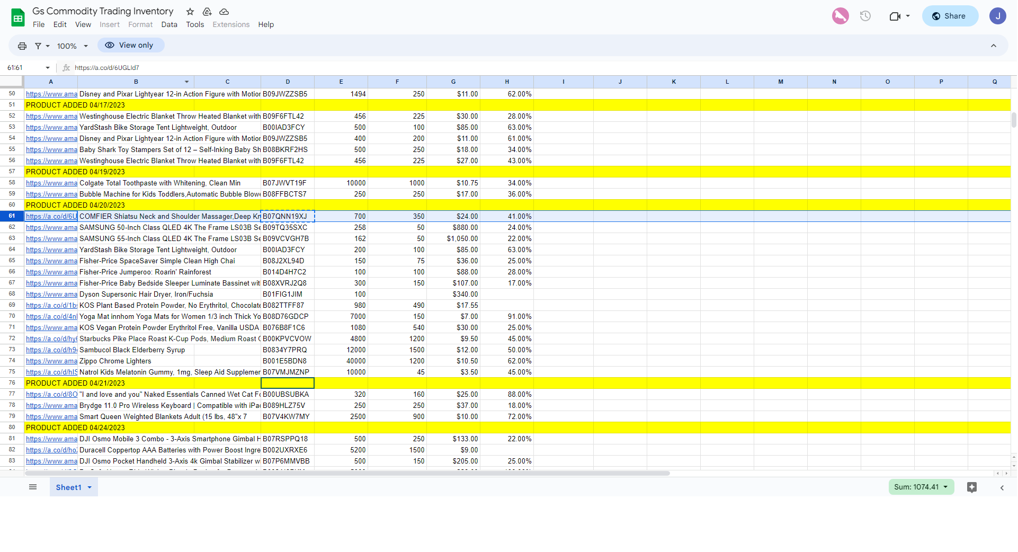Screen dimensions: 1018x552
Task: Click the Share button
Action: pyautogui.click(x=949, y=16)
